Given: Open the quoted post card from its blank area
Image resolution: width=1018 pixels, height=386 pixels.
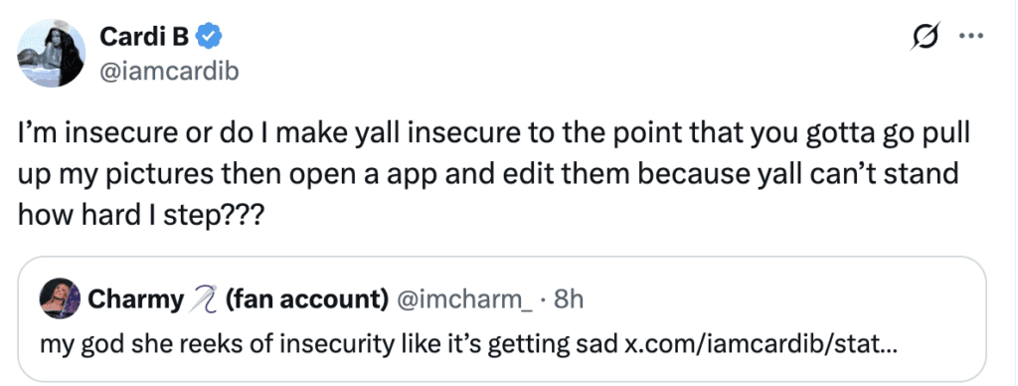Looking at the screenshot, I should coord(779,298).
